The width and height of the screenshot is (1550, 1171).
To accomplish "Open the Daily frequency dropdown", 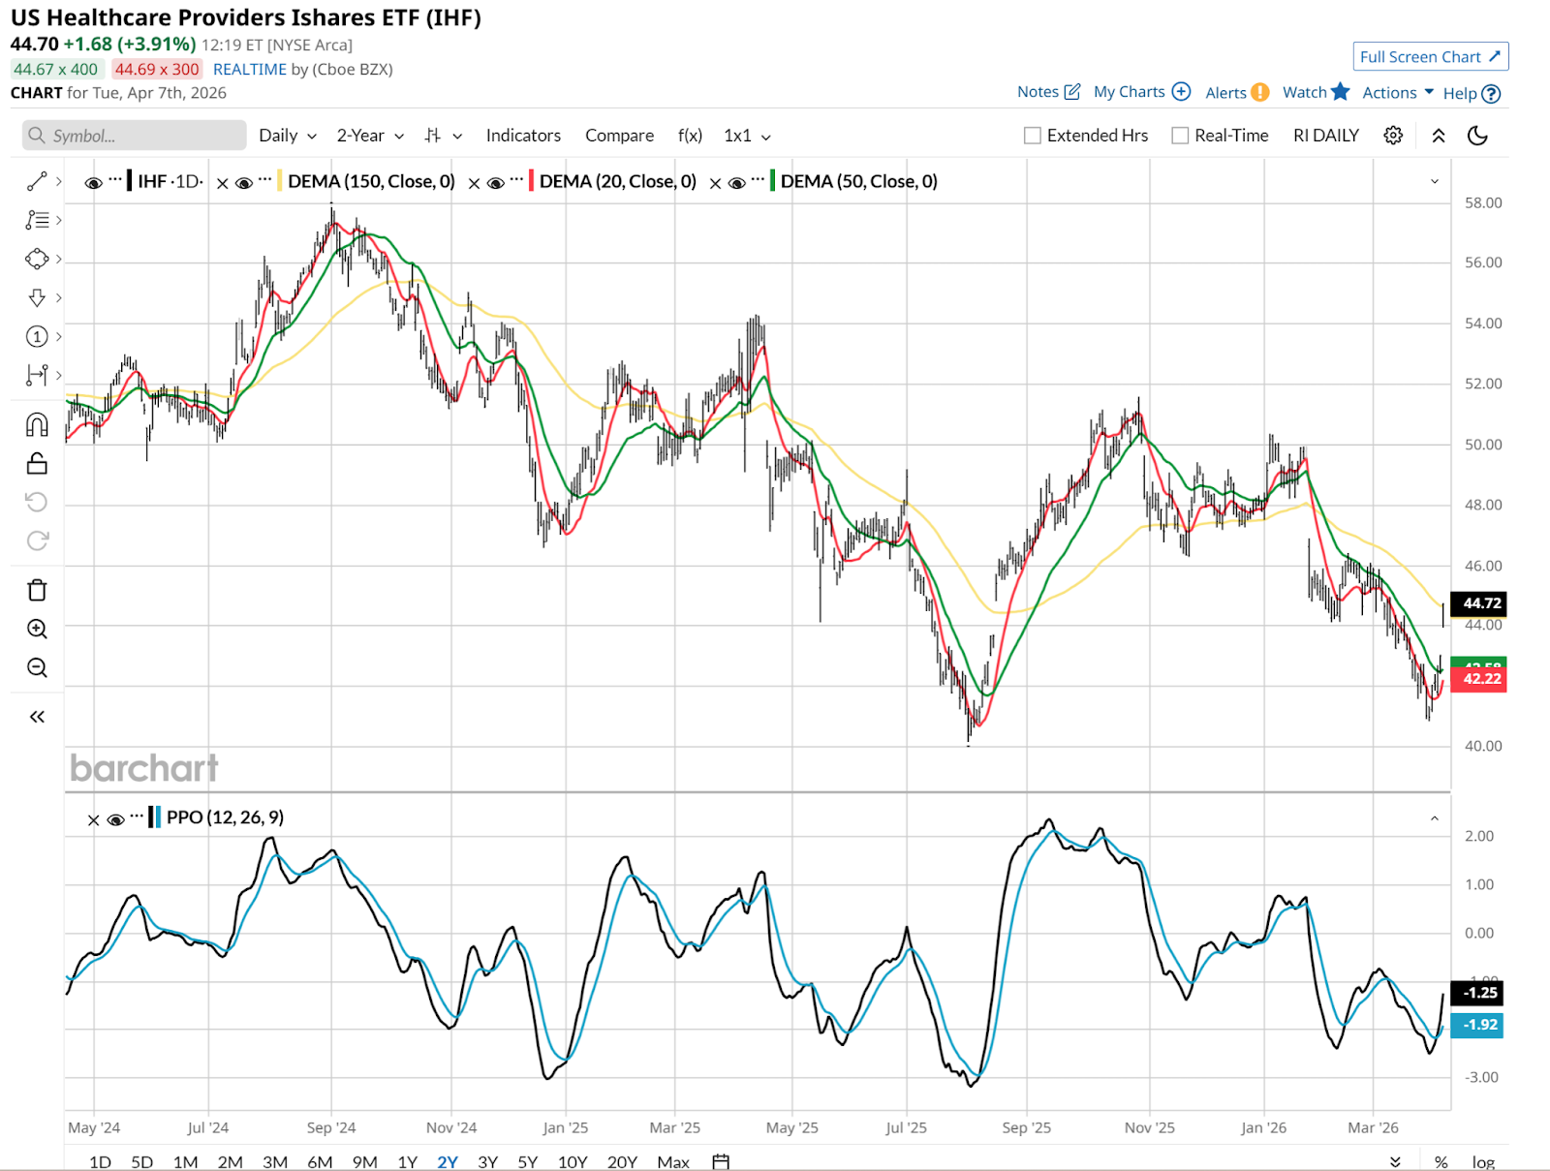I will click(287, 136).
